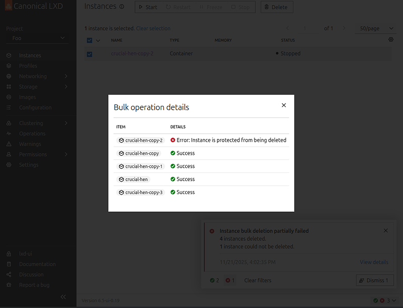Image resolution: width=403 pixels, height=308 pixels.
Task: Close the Bulk operation details dialog
Action: point(284,105)
